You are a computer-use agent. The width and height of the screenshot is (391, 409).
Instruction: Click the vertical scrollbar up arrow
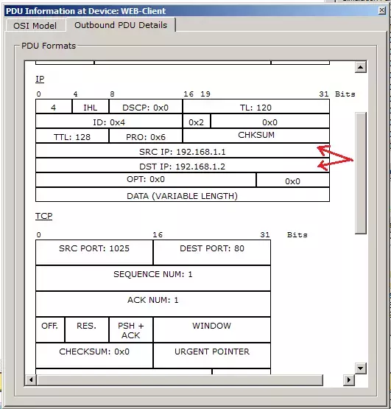361,67
